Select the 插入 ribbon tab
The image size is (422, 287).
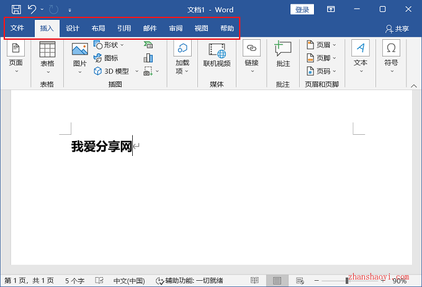click(x=47, y=29)
